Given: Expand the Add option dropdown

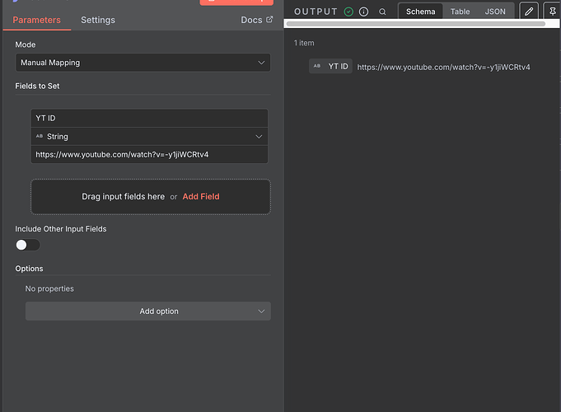Looking at the screenshot, I should click(148, 311).
